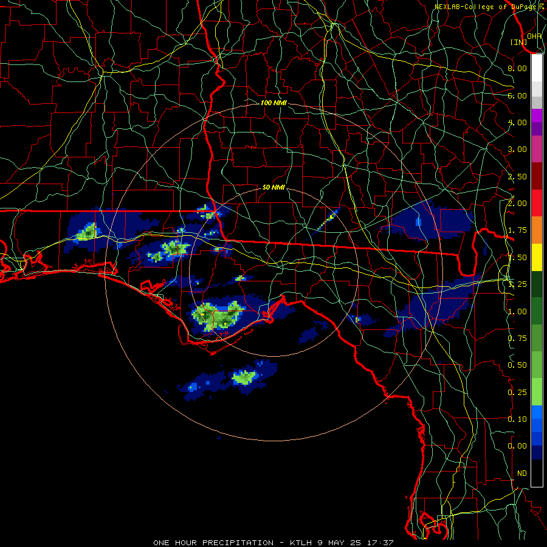The width and height of the screenshot is (547, 547).
Task: Click the 17:37 timestamp
Action: [x=380, y=543]
